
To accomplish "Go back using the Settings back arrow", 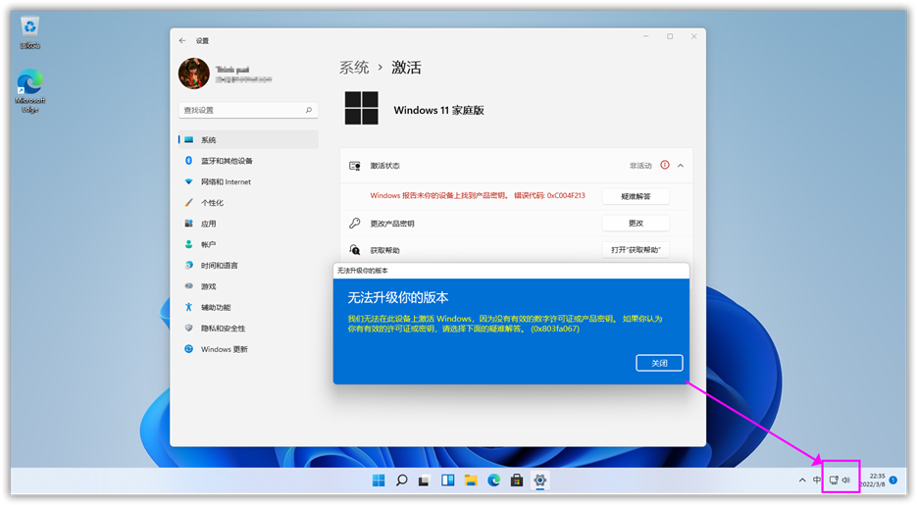I will (x=182, y=41).
